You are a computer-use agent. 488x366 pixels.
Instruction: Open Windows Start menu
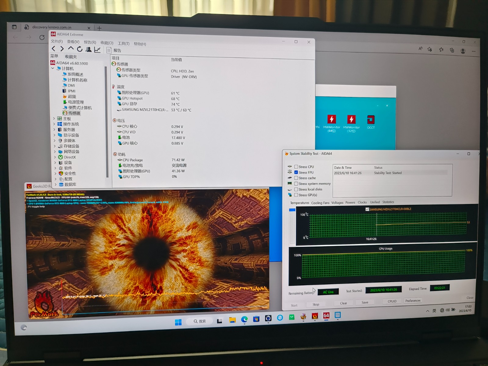click(x=178, y=322)
